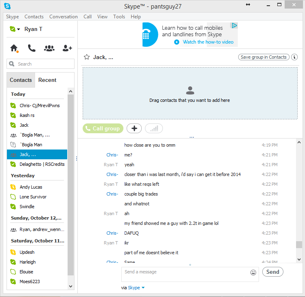Click the chat scrollbar thumb

pos(299,244)
